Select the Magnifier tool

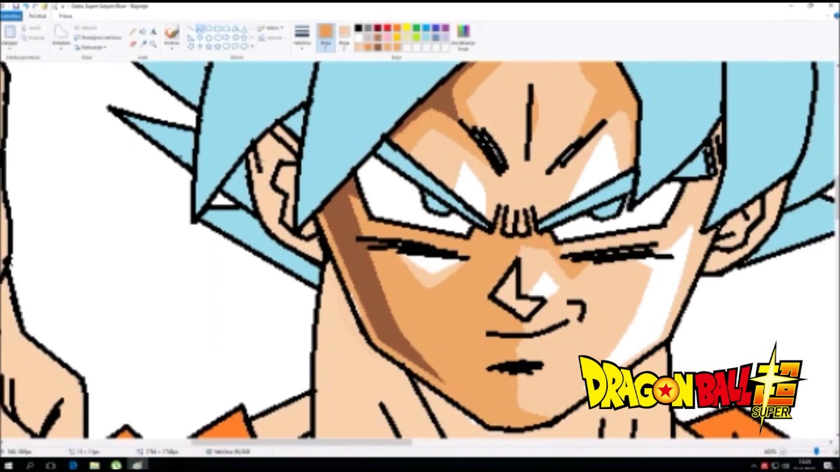coord(154,45)
